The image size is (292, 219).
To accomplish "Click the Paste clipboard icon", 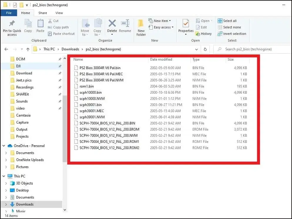I will [x=40, y=24].
